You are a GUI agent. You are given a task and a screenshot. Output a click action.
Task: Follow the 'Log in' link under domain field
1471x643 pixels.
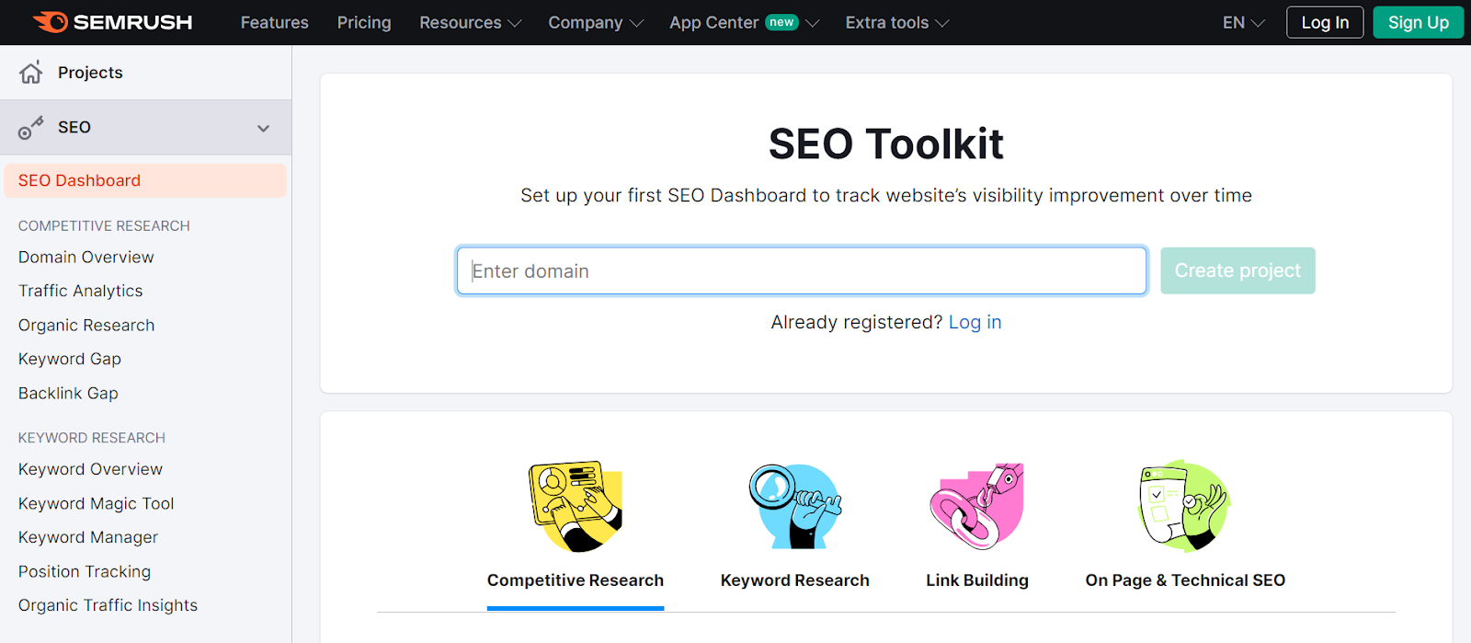(975, 322)
